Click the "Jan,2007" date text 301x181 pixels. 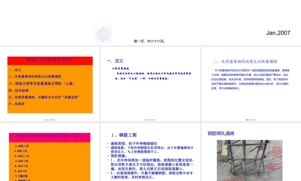(x=278, y=33)
